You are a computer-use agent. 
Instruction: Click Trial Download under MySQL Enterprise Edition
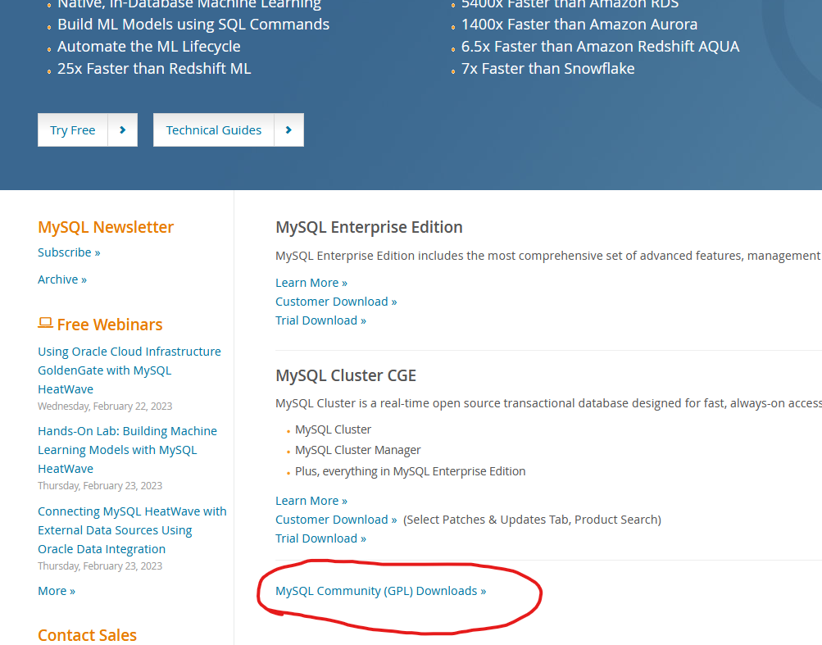(320, 320)
